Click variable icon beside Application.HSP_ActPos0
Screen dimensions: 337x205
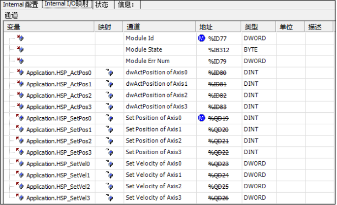click(x=20, y=72)
